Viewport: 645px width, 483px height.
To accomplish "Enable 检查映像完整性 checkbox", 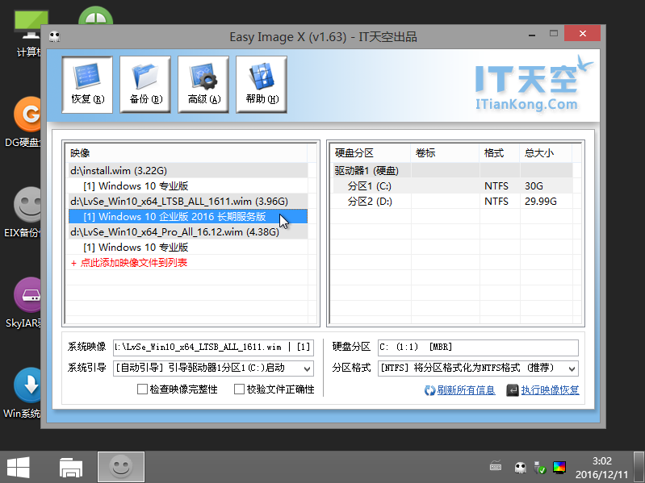I will (142, 389).
